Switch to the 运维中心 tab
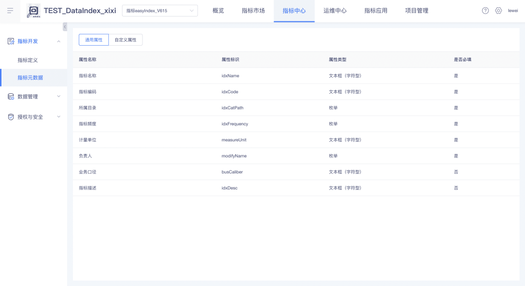Screen dimensions: 525x286 click(335, 11)
